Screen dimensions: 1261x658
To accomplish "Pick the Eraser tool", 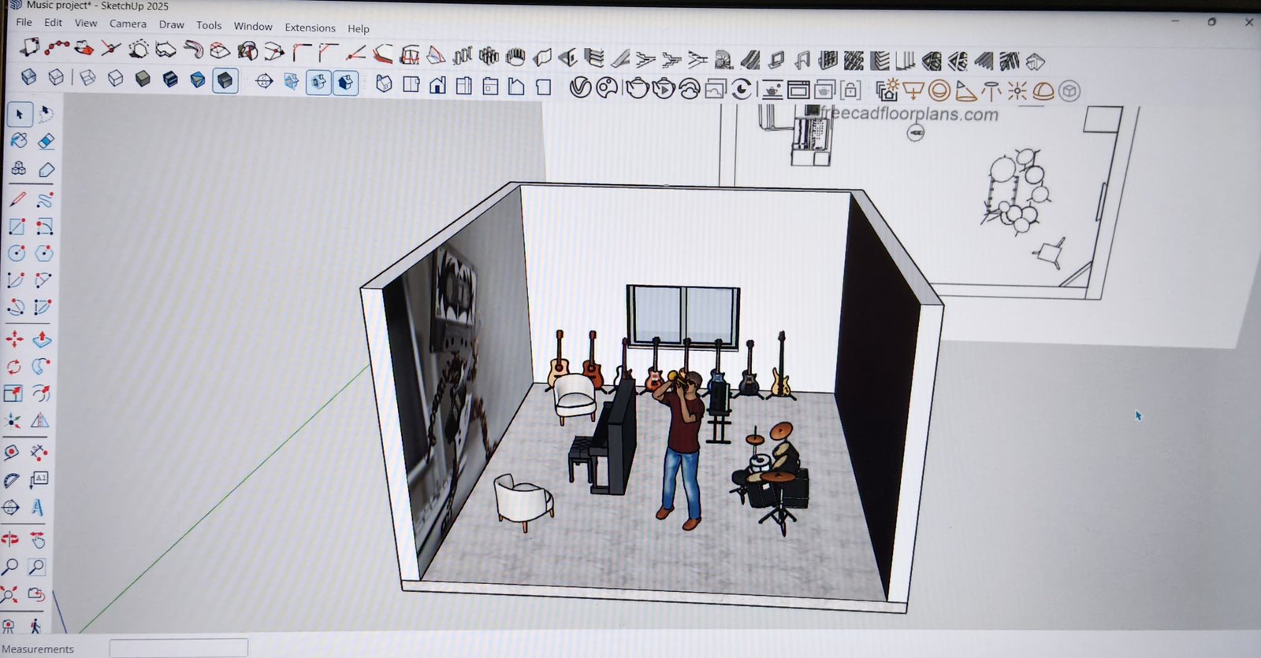I will pos(46,141).
